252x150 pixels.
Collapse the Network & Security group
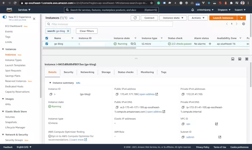(3, 135)
